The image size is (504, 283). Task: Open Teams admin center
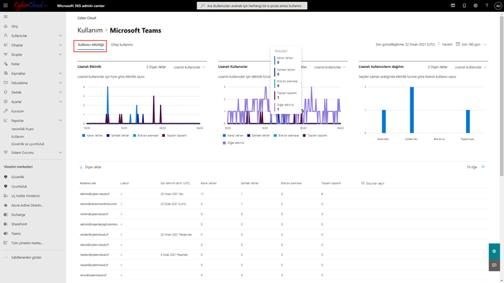pos(16,234)
